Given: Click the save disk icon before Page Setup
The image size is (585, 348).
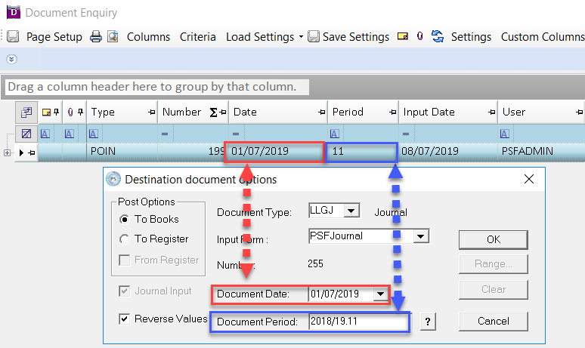Looking at the screenshot, I should click(13, 36).
